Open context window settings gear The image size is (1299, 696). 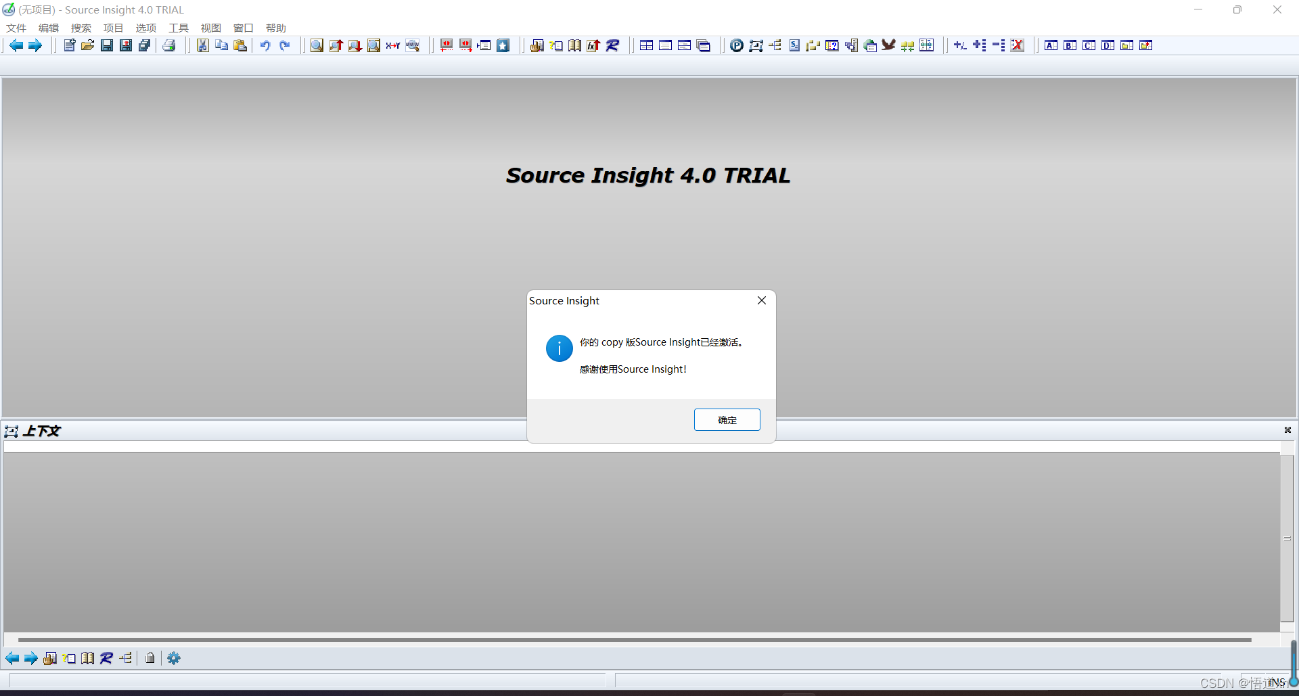click(173, 657)
